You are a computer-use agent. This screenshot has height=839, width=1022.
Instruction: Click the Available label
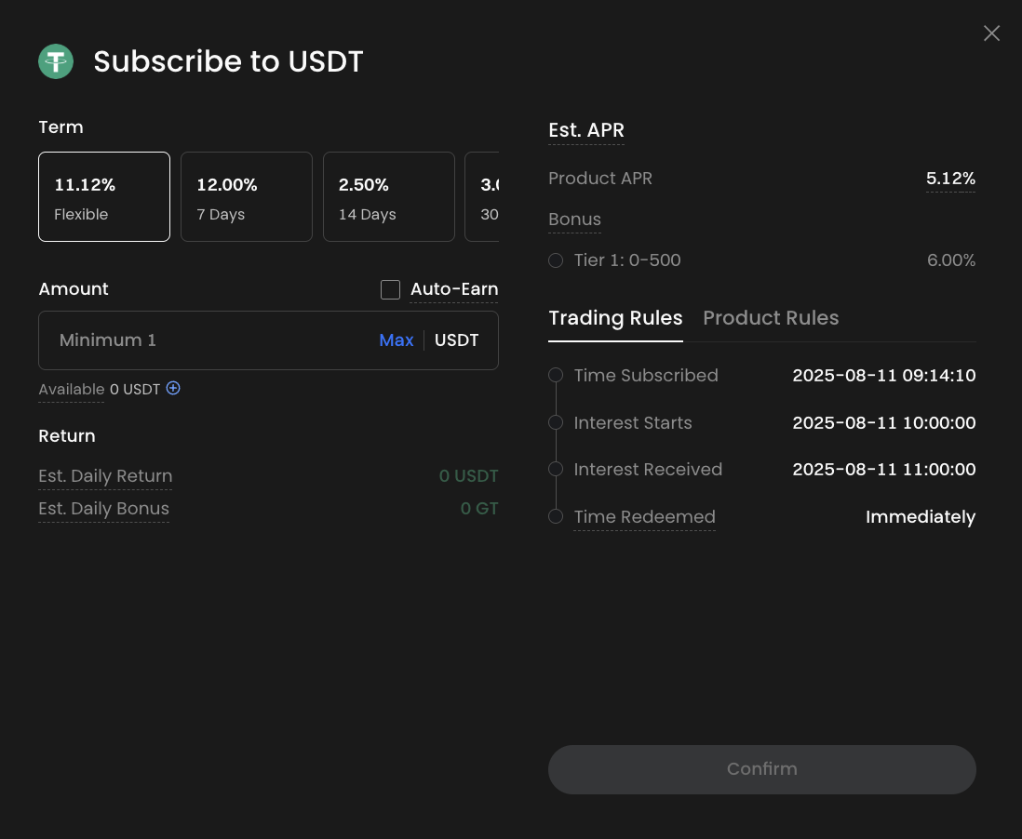coord(71,390)
